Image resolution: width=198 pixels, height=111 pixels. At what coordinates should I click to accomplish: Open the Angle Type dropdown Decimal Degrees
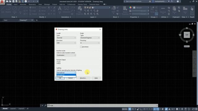(x=90, y=38)
